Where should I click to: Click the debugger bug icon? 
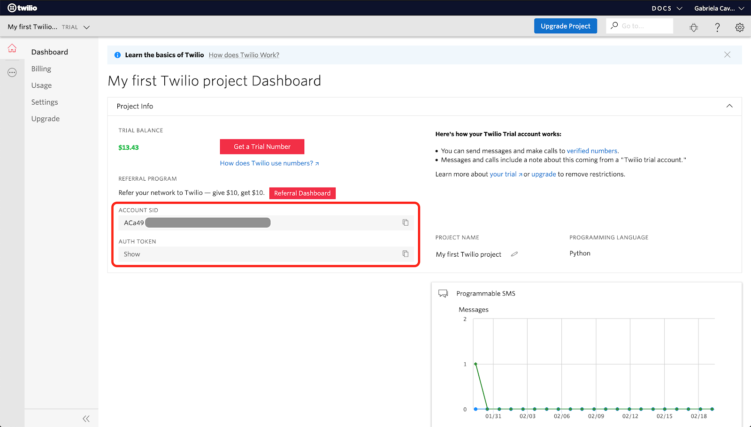[x=694, y=27]
